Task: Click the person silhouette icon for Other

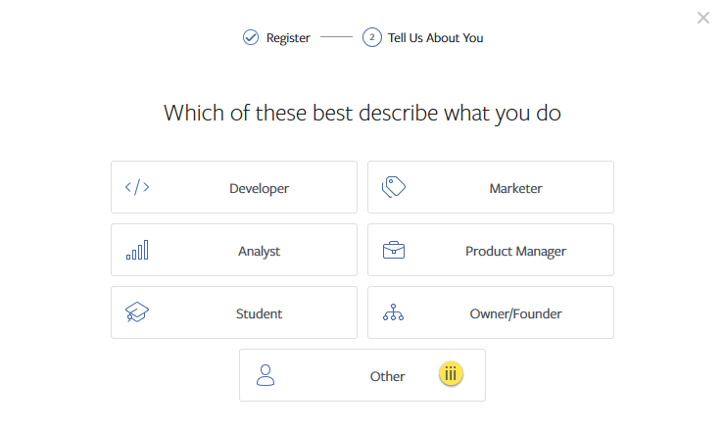Action: point(265,375)
